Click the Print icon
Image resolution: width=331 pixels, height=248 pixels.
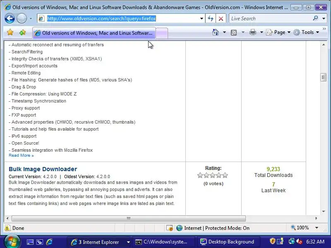tap(253, 32)
